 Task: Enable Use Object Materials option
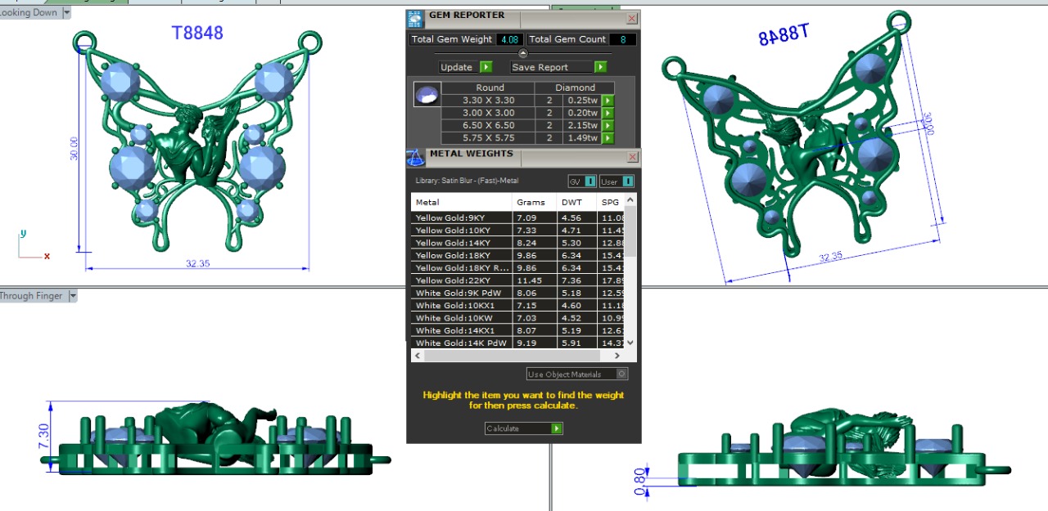622,374
